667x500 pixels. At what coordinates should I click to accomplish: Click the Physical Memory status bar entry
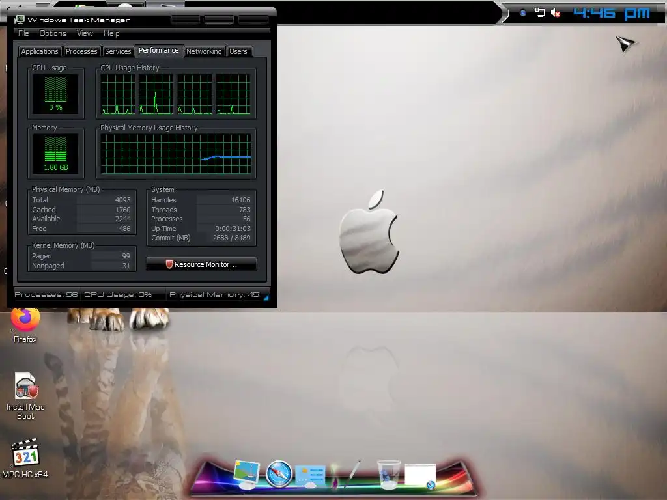point(214,295)
